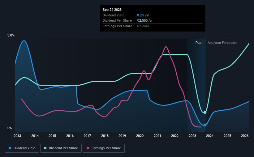
Task: Click the tooltip Dividend Per Share row label
Action: coord(117,21)
